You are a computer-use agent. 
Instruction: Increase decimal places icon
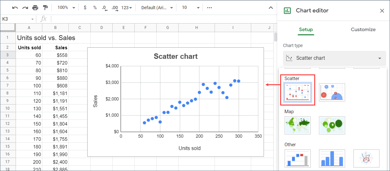[115, 8]
